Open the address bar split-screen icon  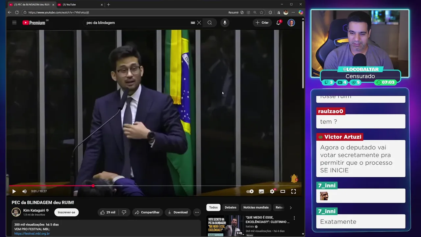[x=248, y=13]
